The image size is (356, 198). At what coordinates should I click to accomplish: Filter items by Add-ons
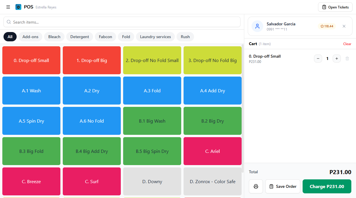coord(30,37)
